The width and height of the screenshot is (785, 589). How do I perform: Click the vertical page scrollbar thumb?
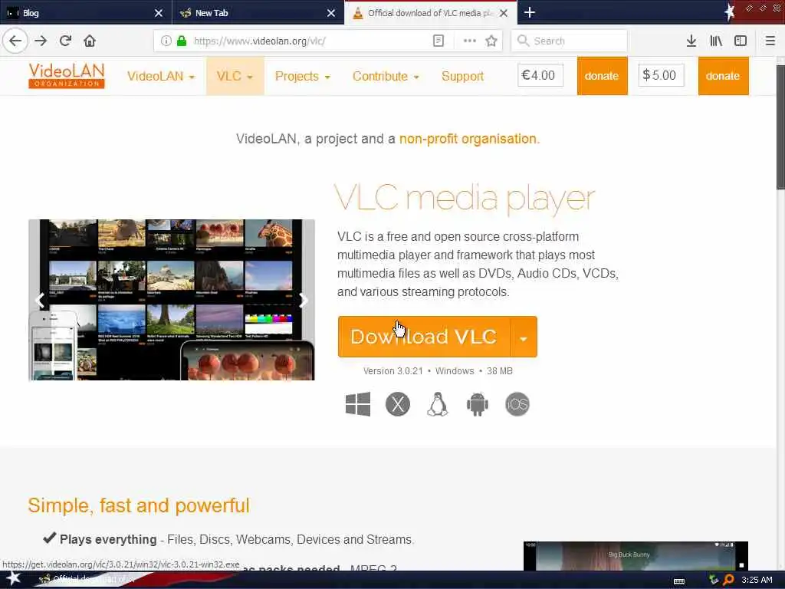[780, 127]
